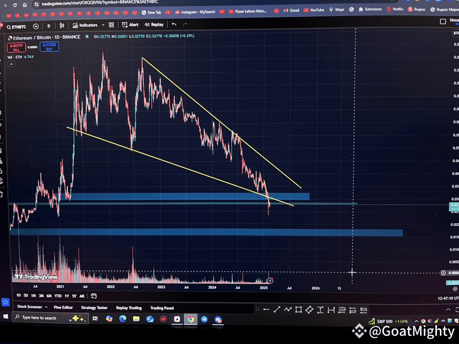Select the long position drawing tool

coord(353,310)
